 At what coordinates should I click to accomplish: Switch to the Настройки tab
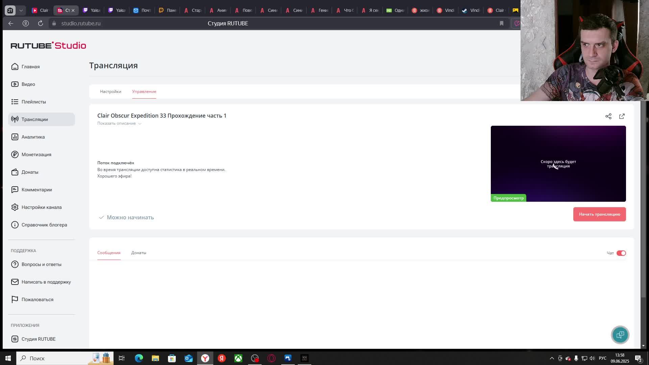[x=111, y=92]
